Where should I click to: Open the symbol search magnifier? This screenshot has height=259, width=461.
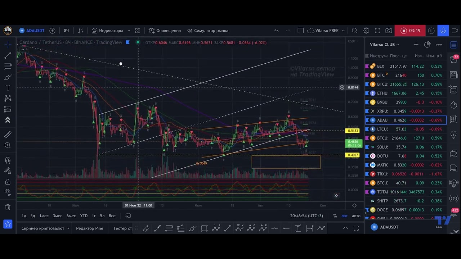(354, 31)
